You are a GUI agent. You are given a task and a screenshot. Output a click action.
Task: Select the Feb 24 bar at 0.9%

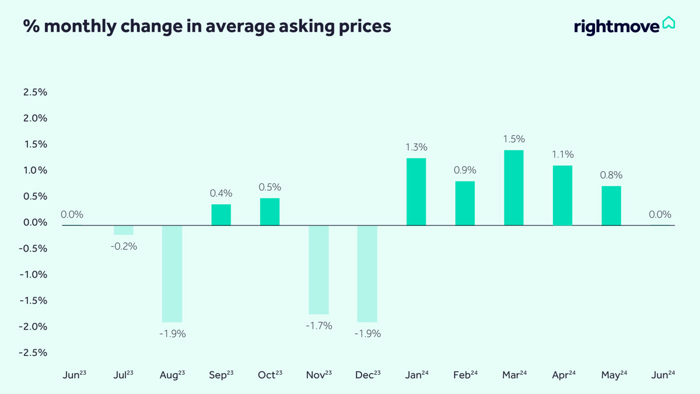tap(465, 203)
